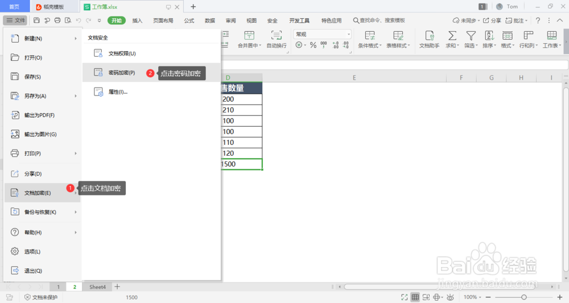Open the 批注 comment dropdown

(x=517, y=20)
